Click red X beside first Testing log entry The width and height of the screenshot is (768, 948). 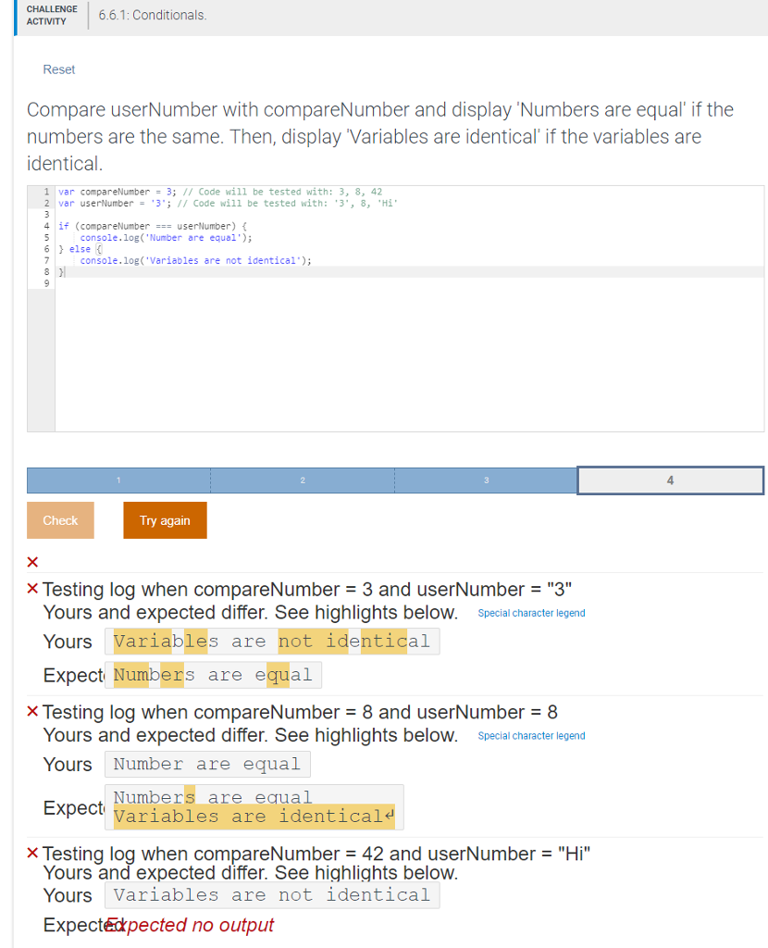[x=32, y=589]
